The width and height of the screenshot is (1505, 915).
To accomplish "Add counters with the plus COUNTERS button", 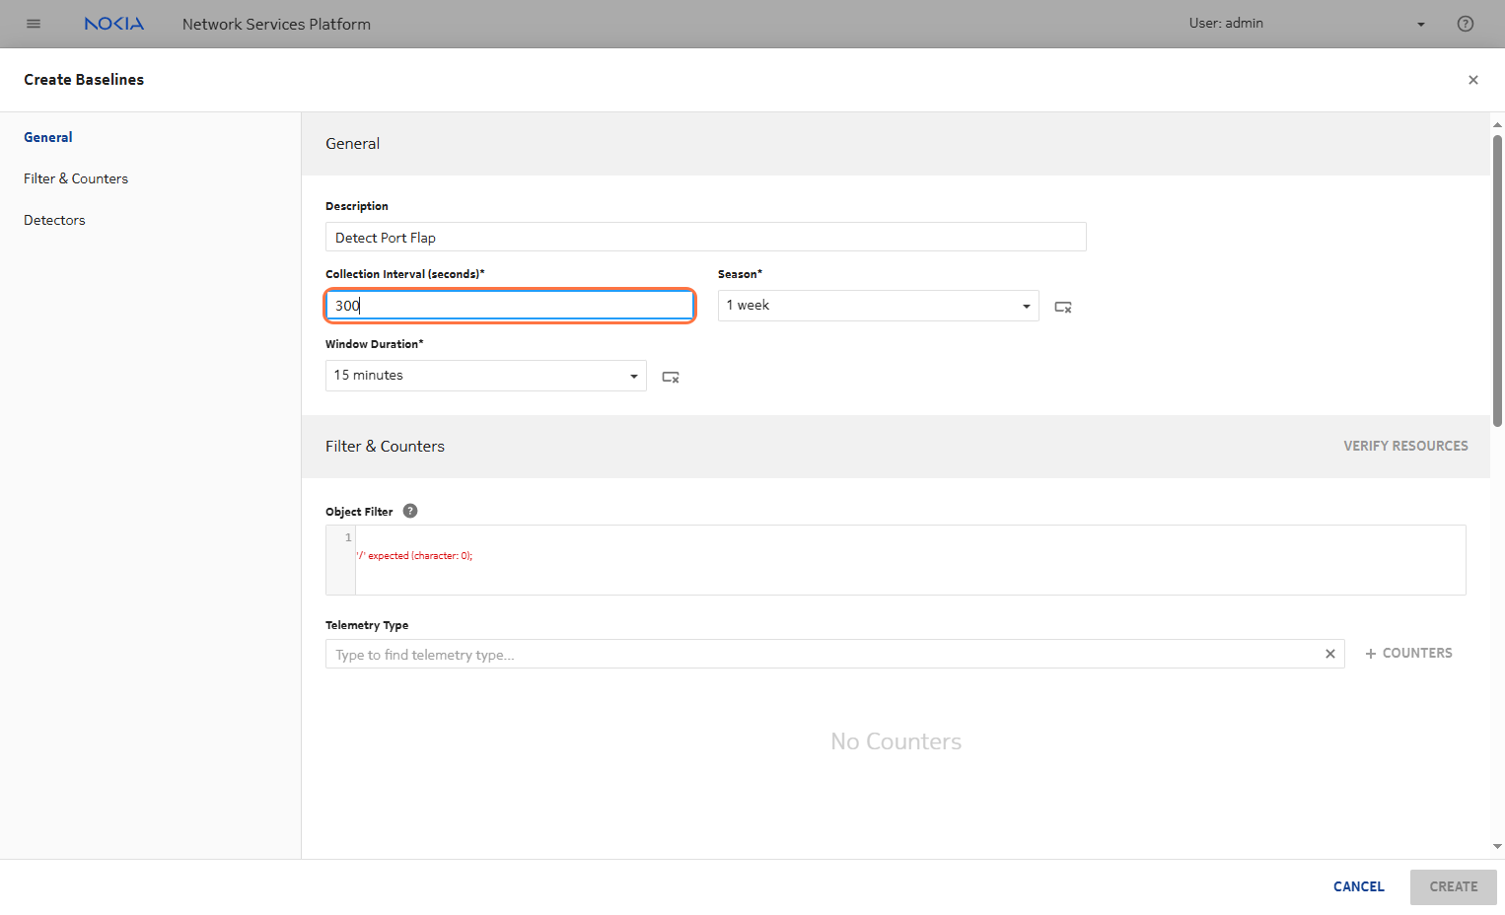I will [1408, 653].
